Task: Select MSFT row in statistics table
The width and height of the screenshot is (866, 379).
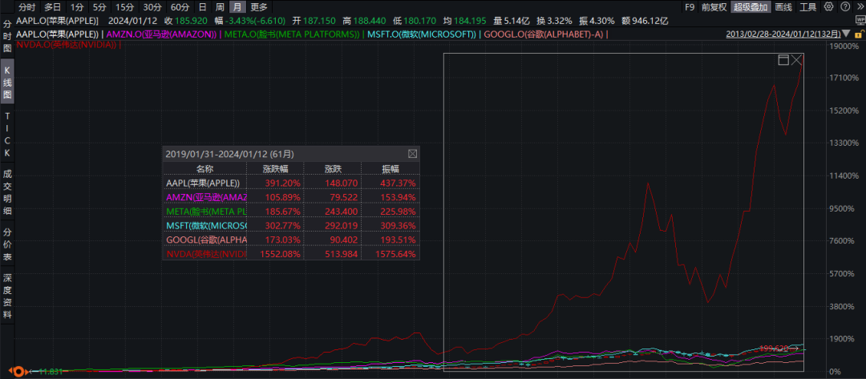Action: point(291,226)
